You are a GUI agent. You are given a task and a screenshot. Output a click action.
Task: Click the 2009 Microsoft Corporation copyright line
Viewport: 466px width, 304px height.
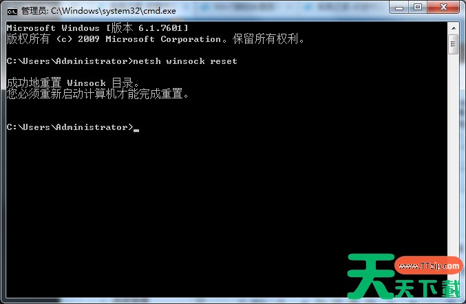156,39
